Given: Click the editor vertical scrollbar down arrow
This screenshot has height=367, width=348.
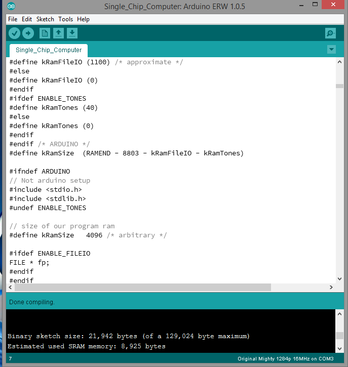Looking at the screenshot, I should coord(339,279).
